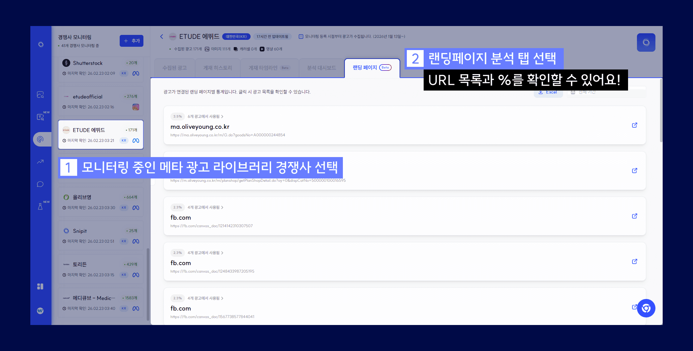The height and width of the screenshot is (351, 693).
Task: Select the Snipit competitor card
Action: (101, 235)
